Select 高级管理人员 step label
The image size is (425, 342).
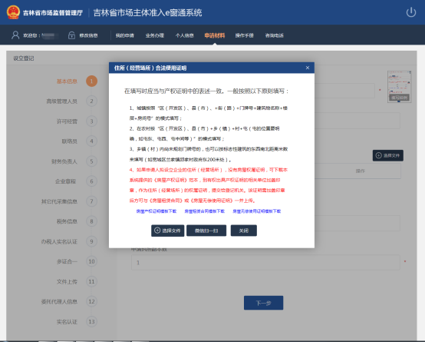coord(62,101)
